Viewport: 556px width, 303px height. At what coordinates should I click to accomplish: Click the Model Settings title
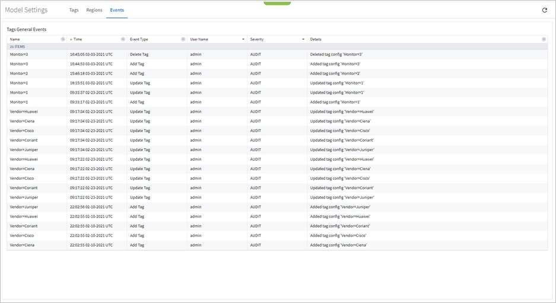click(x=26, y=10)
